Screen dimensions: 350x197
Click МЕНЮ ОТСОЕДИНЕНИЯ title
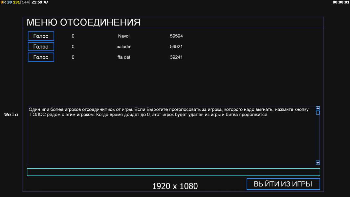click(83, 22)
